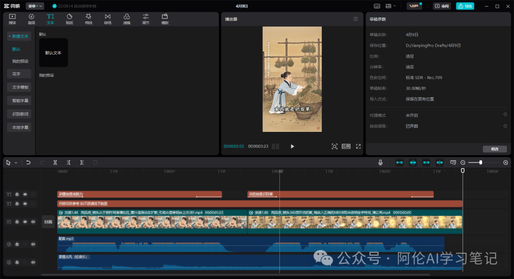Open the 菜单 dropdown
Screen dimensions: 514x279
click(35, 6)
